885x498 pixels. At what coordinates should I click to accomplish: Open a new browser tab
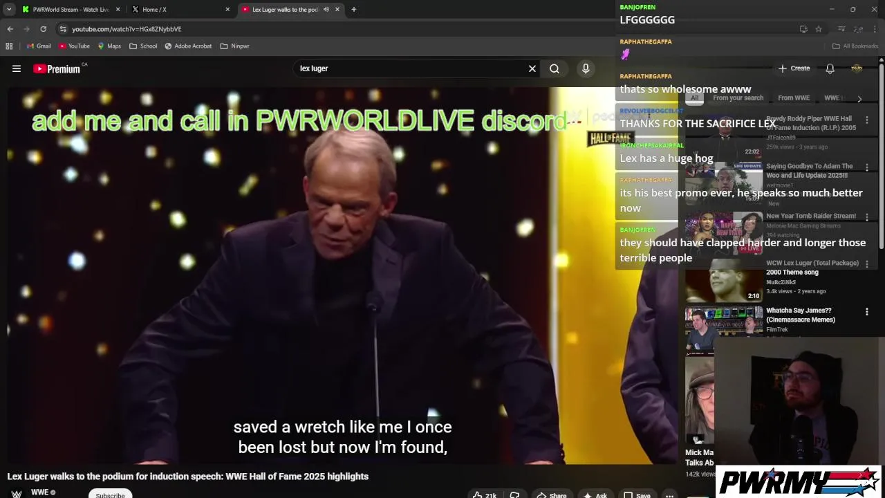click(x=353, y=10)
